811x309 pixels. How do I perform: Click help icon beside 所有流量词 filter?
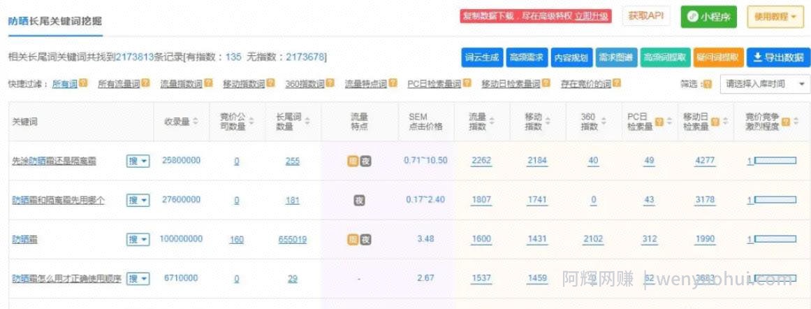pos(146,82)
